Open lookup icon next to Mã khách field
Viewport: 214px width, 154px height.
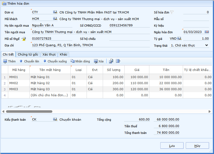[55, 19]
